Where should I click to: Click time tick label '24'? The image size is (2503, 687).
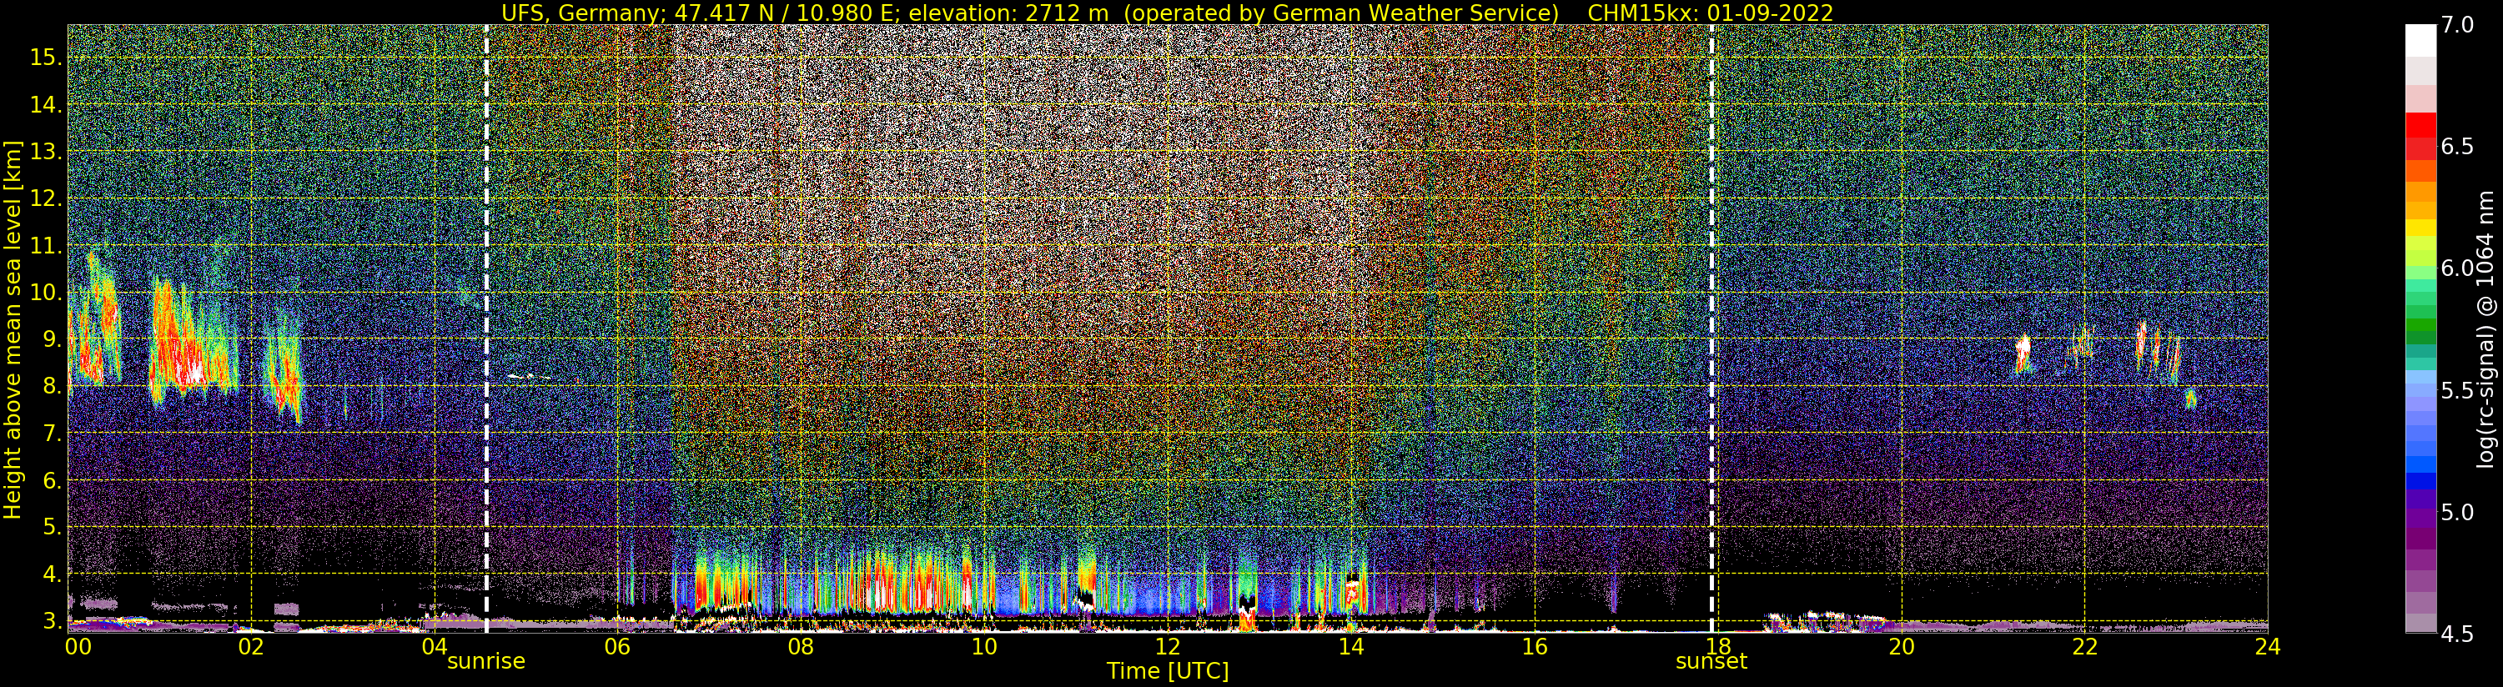(x=2268, y=646)
